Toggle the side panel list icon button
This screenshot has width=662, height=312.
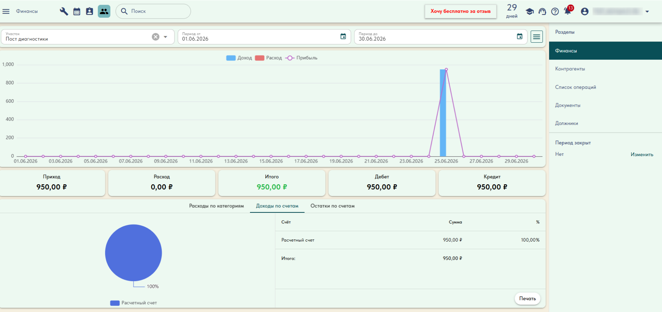coord(537,37)
